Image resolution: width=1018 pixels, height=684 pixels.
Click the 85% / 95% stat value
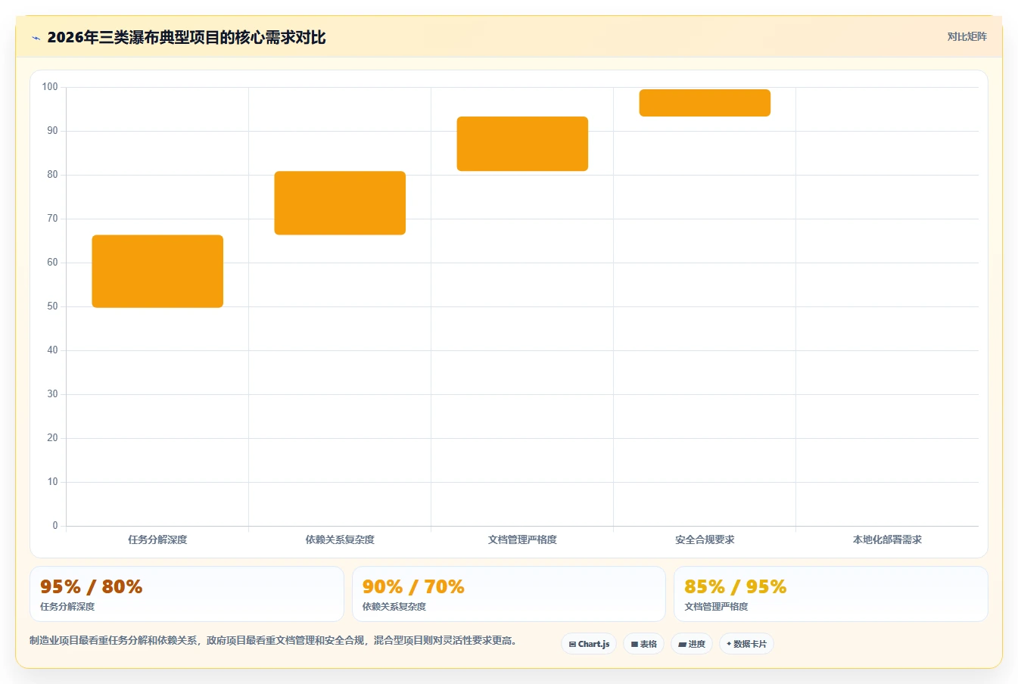click(x=735, y=586)
